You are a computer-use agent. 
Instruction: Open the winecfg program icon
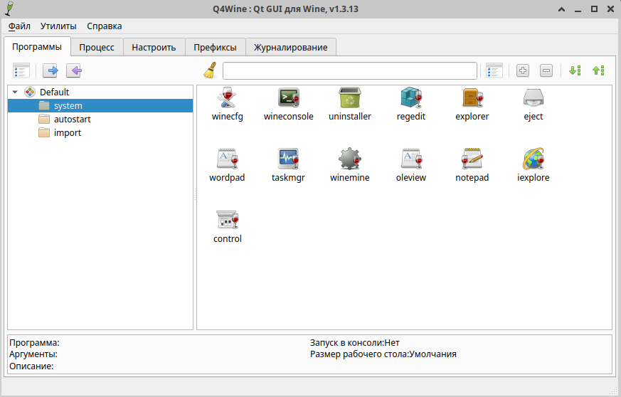pyautogui.click(x=227, y=98)
